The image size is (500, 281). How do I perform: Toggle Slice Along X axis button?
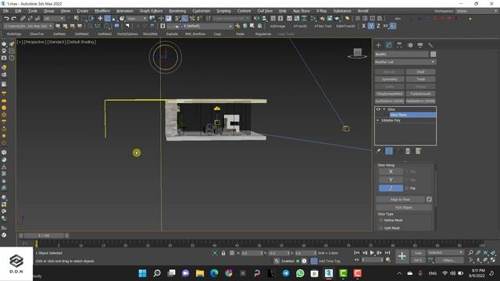coord(391,172)
